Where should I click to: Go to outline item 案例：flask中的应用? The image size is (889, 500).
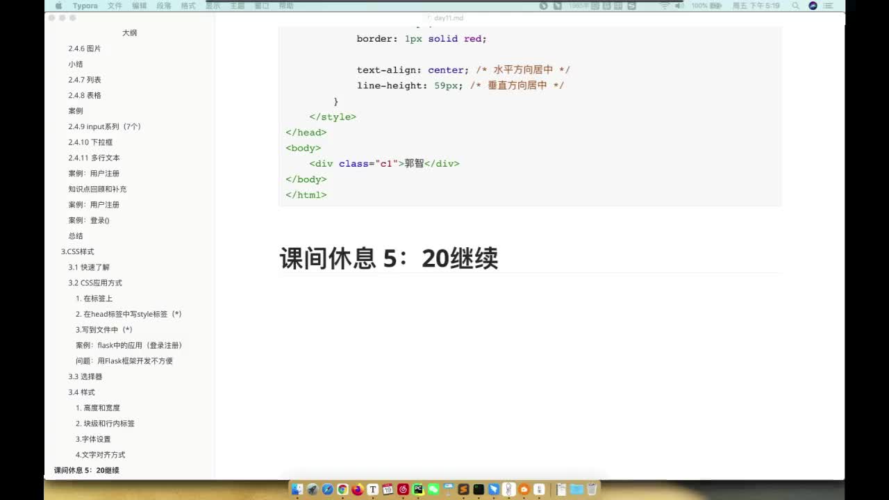point(128,345)
